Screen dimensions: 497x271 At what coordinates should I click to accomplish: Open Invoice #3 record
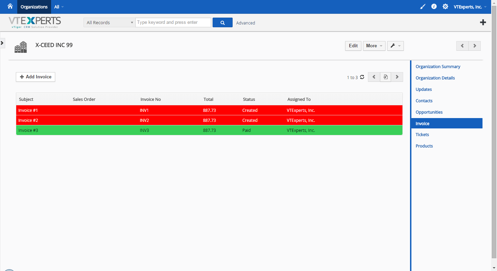click(x=28, y=130)
